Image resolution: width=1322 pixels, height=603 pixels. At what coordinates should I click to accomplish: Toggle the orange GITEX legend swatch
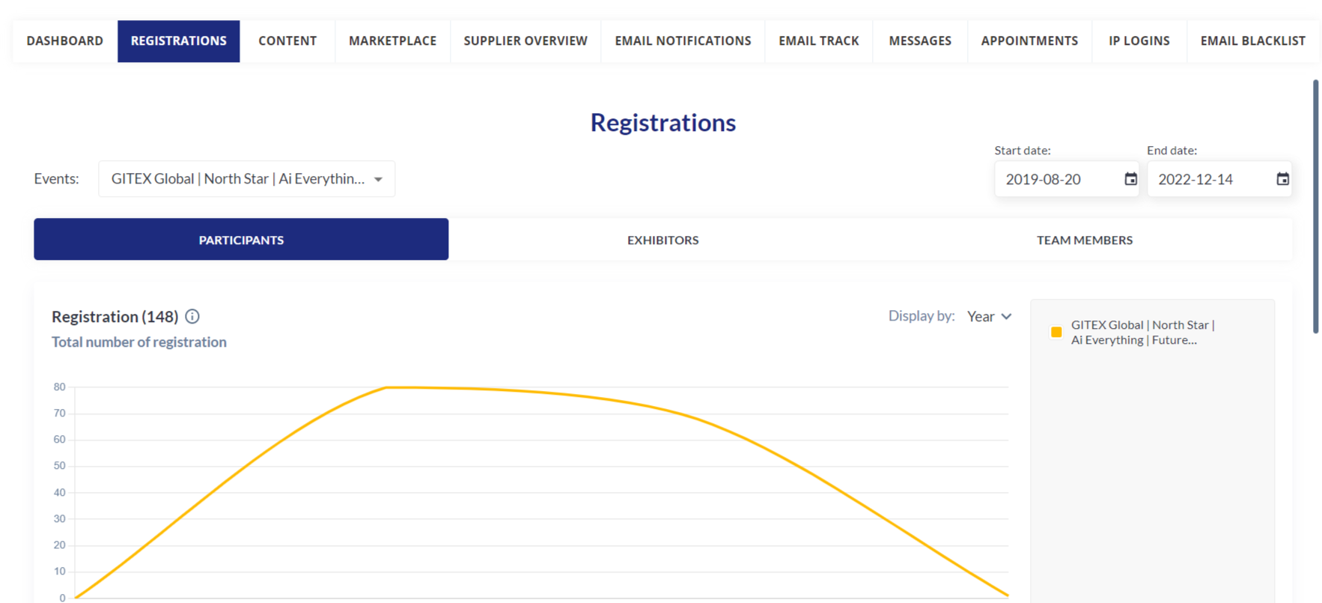[x=1056, y=332]
